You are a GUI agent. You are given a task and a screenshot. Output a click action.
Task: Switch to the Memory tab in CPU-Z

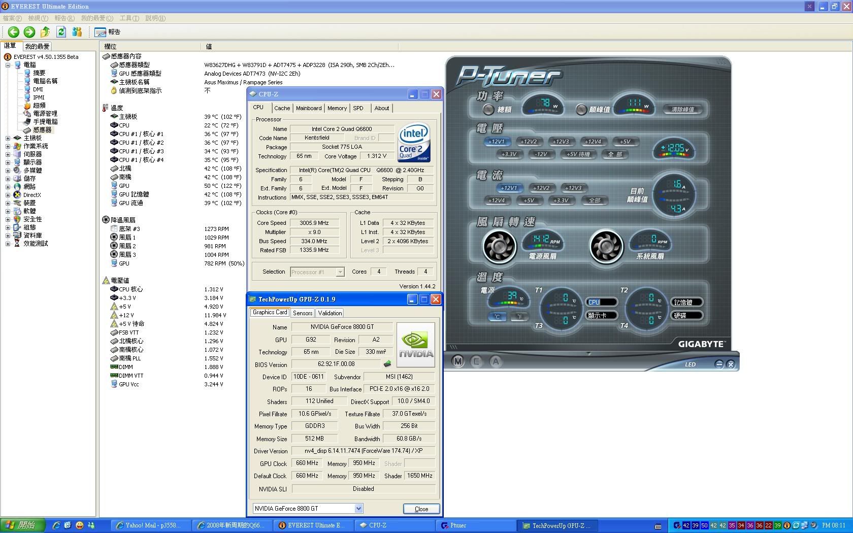tap(337, 108)
